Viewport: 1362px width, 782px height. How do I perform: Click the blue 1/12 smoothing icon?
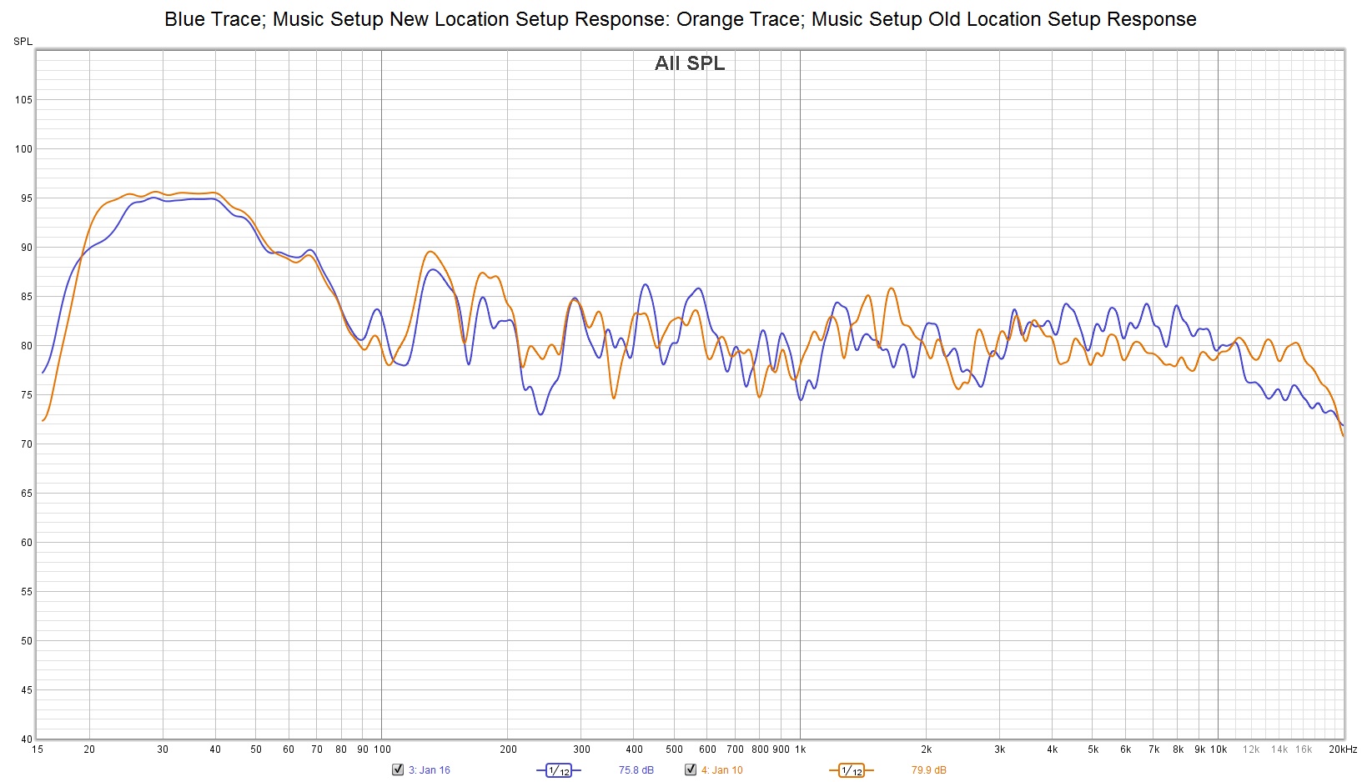pyautogui.click(x=558, y=770)
